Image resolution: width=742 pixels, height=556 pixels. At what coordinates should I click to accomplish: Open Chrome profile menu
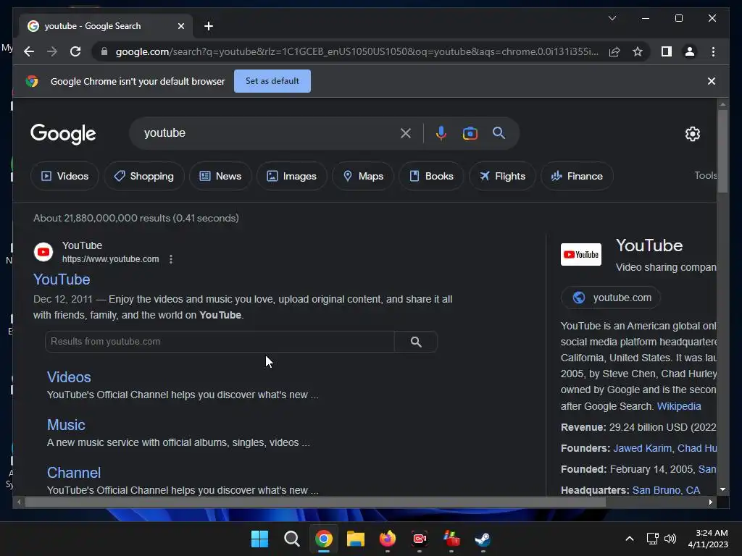tap(690, 51)
